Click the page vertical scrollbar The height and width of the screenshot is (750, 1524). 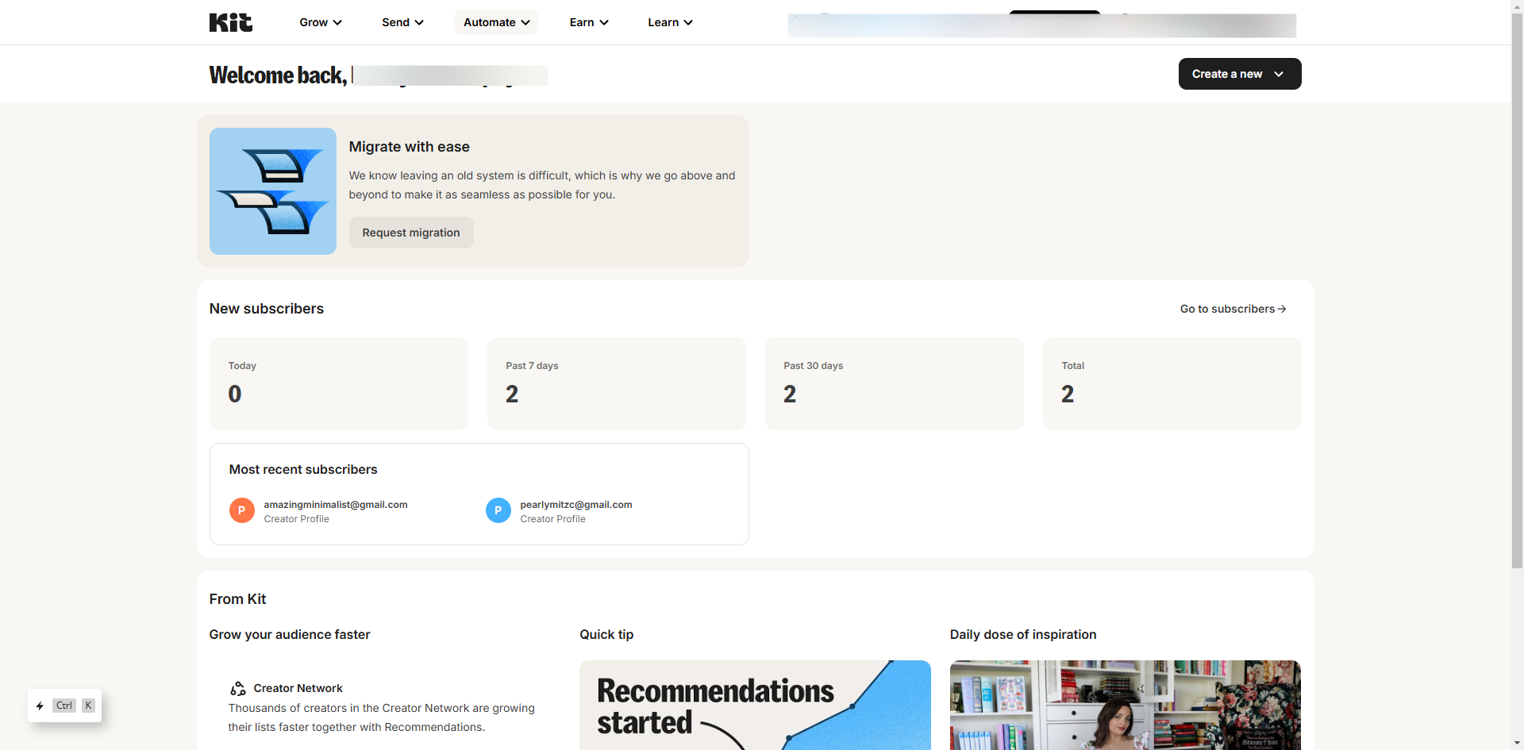pos(1518,290)
